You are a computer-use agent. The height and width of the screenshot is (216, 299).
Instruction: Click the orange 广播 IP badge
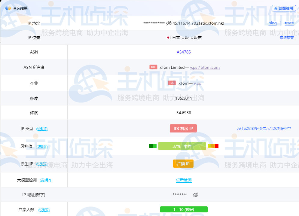[x=183, y=164]
